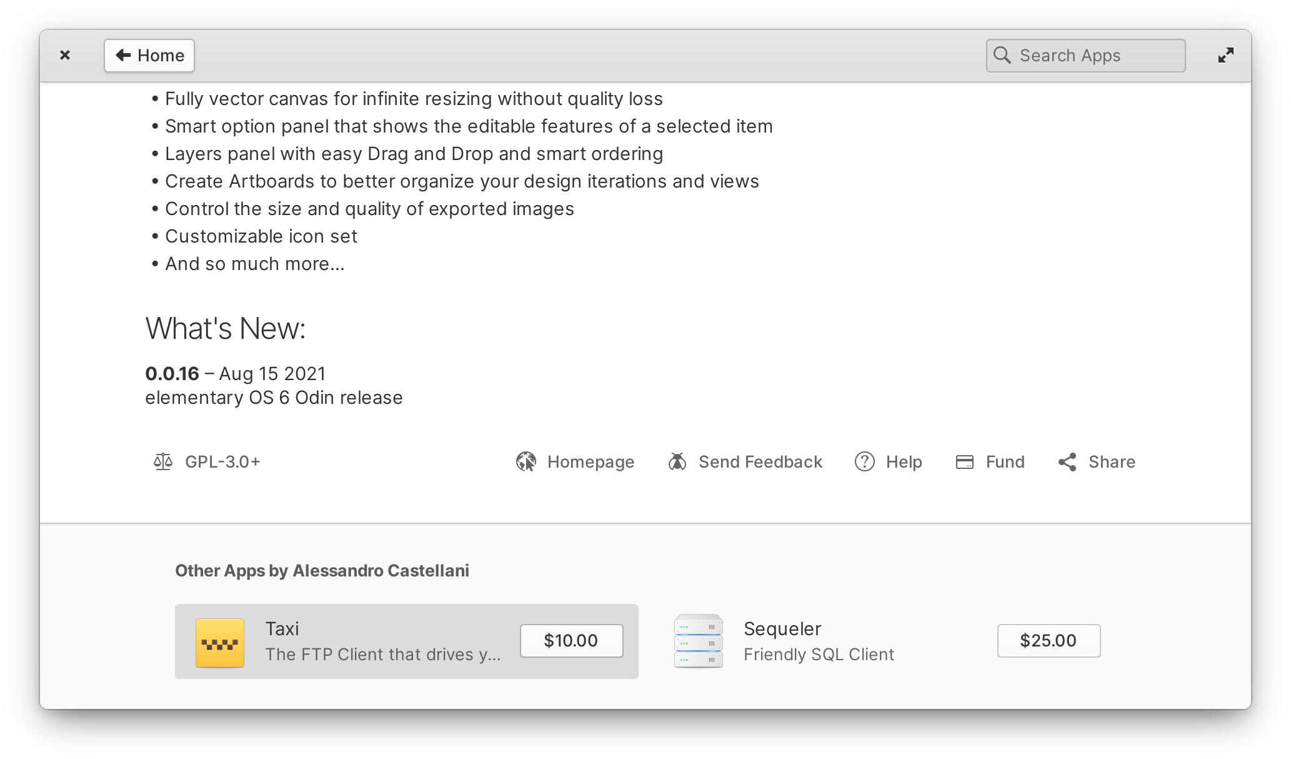Open the Sequeler app title
The height and width of the screenshot is (759, 1291).
click(782, 629)
